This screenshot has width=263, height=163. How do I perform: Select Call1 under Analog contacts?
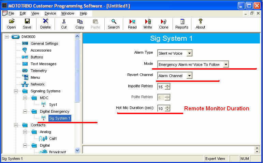point(53,139)
